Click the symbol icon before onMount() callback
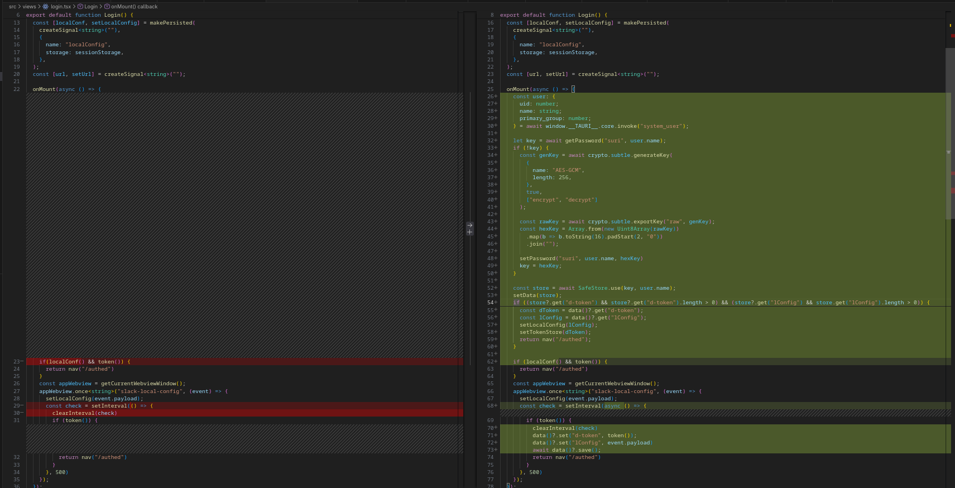 tap(107, 7)
